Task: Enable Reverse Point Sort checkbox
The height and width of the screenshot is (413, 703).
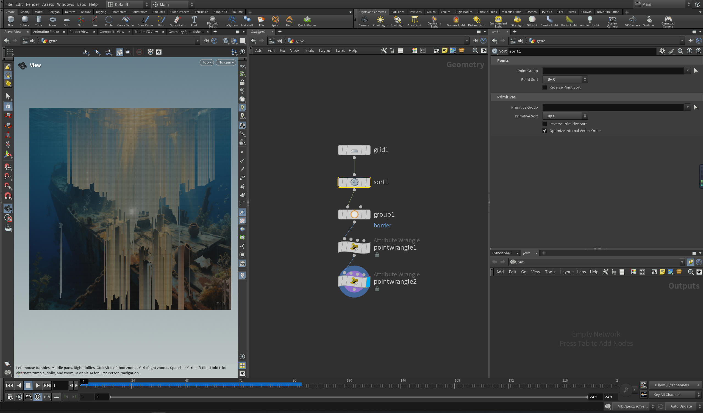Action: pos(544,87)
